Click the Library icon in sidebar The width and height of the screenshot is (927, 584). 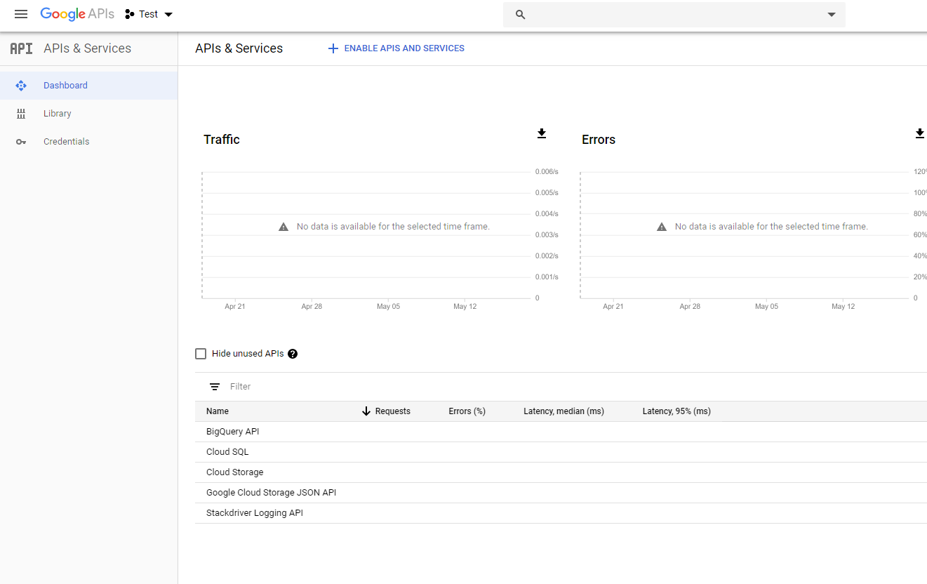pos(21,114)
